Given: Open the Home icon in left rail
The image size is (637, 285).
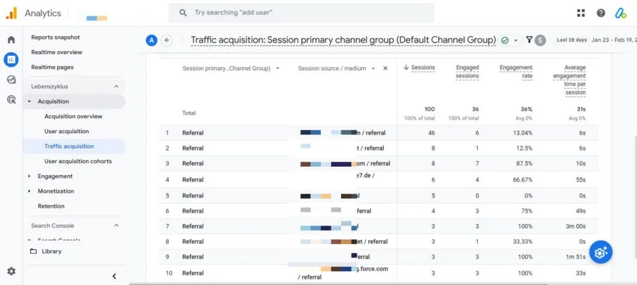Looking at the screenshot, I should pos(11,39).
